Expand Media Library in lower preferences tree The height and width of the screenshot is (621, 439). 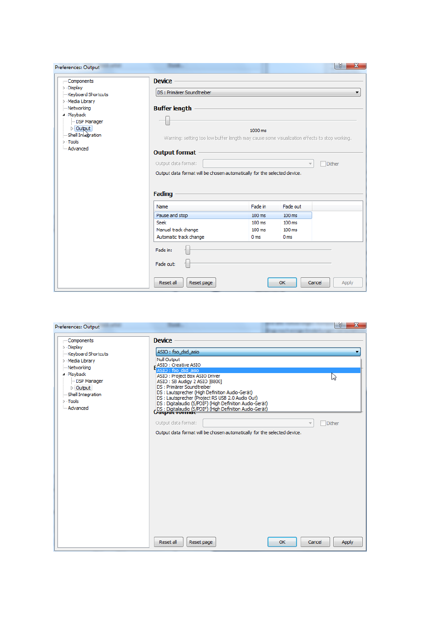[64, 361]
